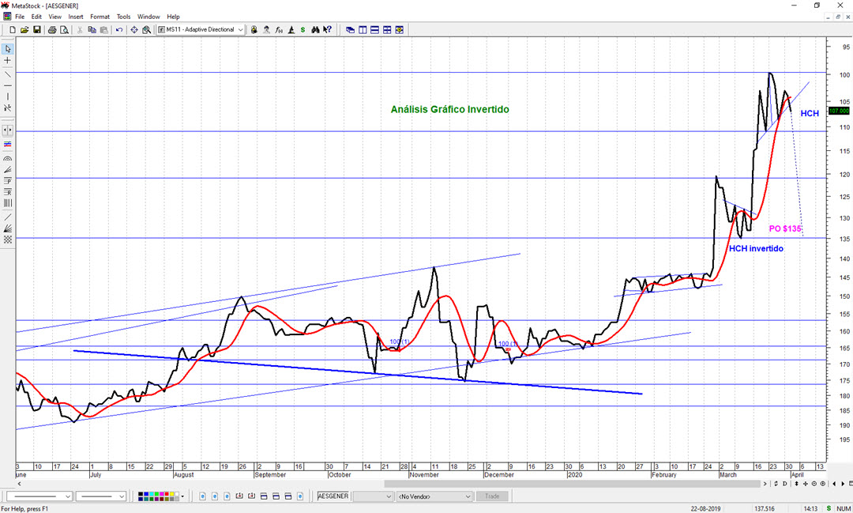Click the Tile windows vertically icon
Viewport: 853px width, 513px height.
coord(363,30)
